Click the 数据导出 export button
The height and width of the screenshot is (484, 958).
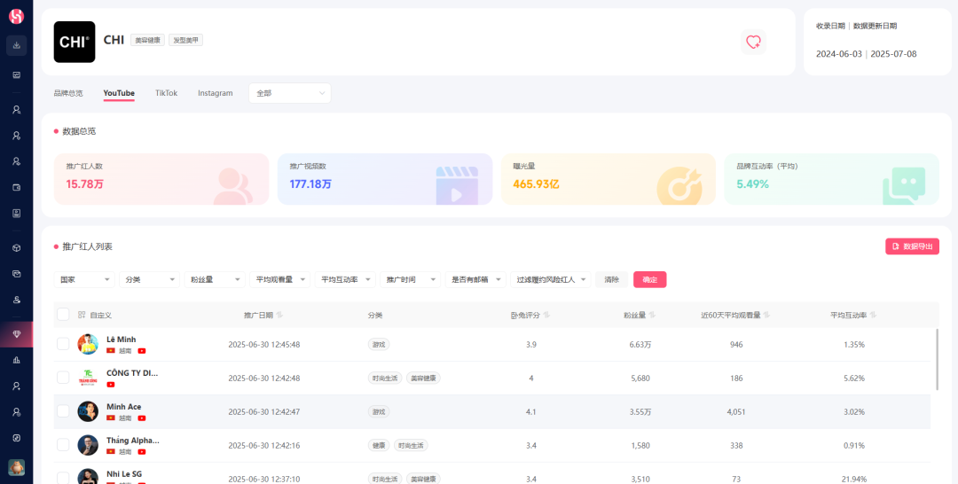click(x=912, y=246)
